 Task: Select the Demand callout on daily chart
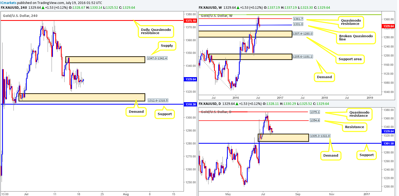pos(331,155)
